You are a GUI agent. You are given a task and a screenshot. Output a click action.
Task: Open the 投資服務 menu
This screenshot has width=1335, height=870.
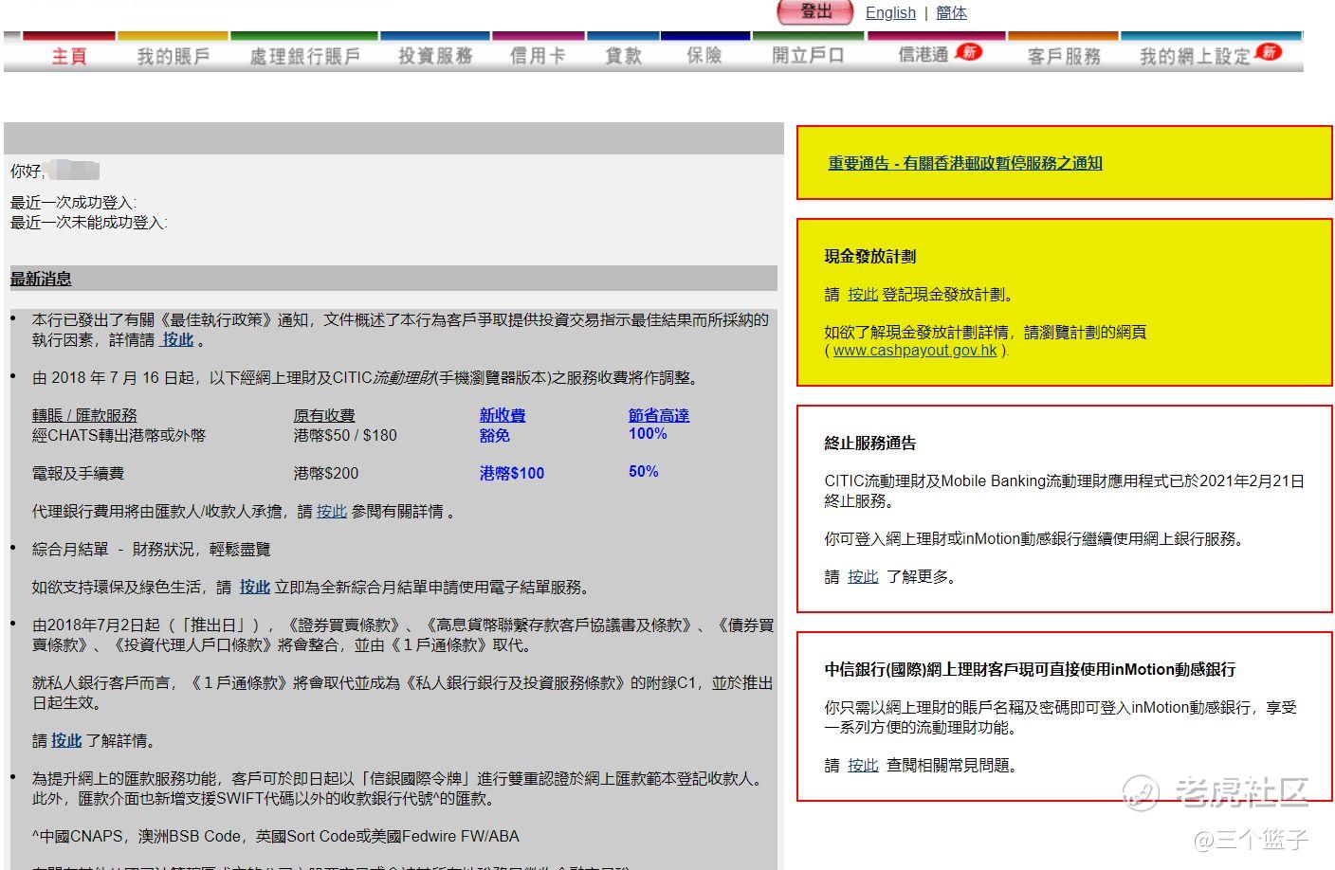click(x=435, y=56)
